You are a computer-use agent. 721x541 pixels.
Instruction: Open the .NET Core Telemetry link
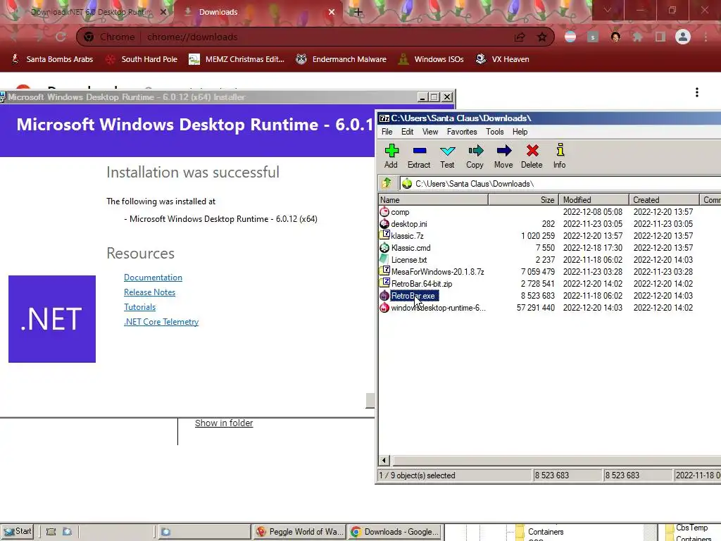click(161, 321)
